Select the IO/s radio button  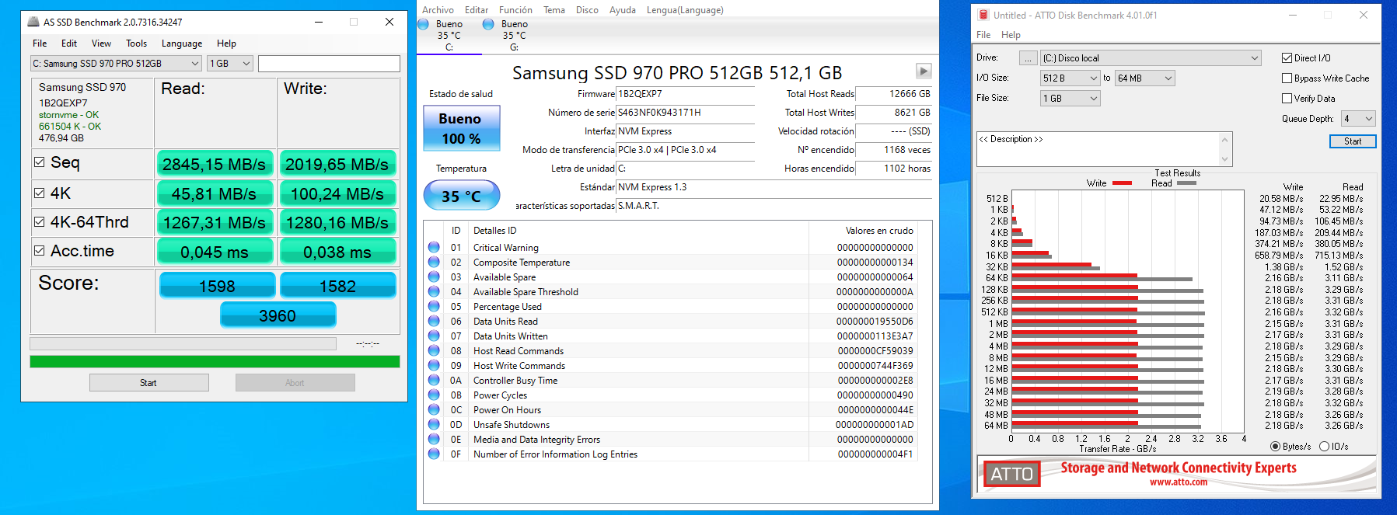pos(1324,447)
